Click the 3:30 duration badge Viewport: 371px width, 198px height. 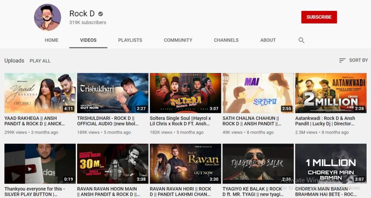[214, 179]
